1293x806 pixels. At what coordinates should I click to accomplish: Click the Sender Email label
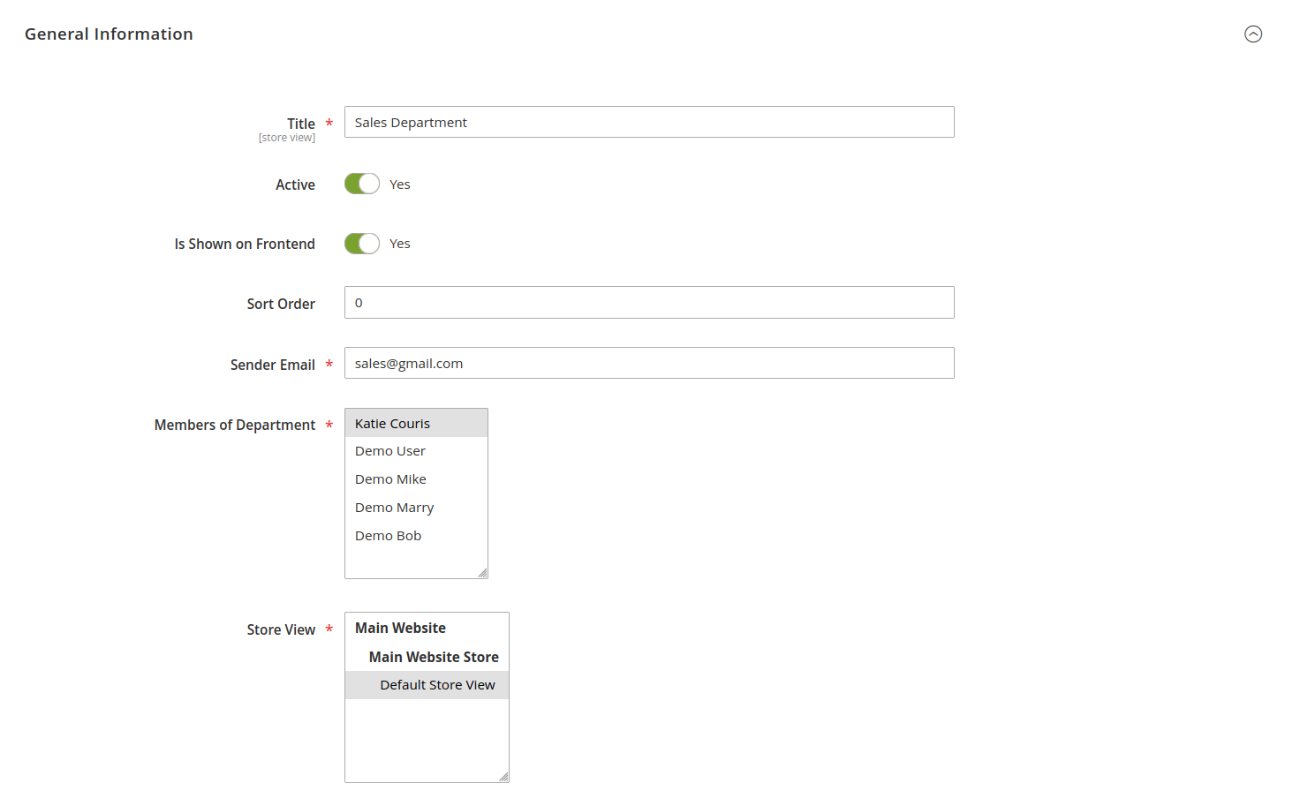[272, 365]
